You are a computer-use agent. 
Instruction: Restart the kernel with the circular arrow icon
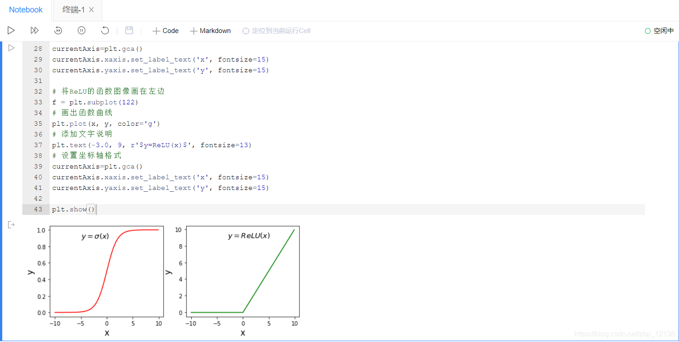[x=105, y=30]
